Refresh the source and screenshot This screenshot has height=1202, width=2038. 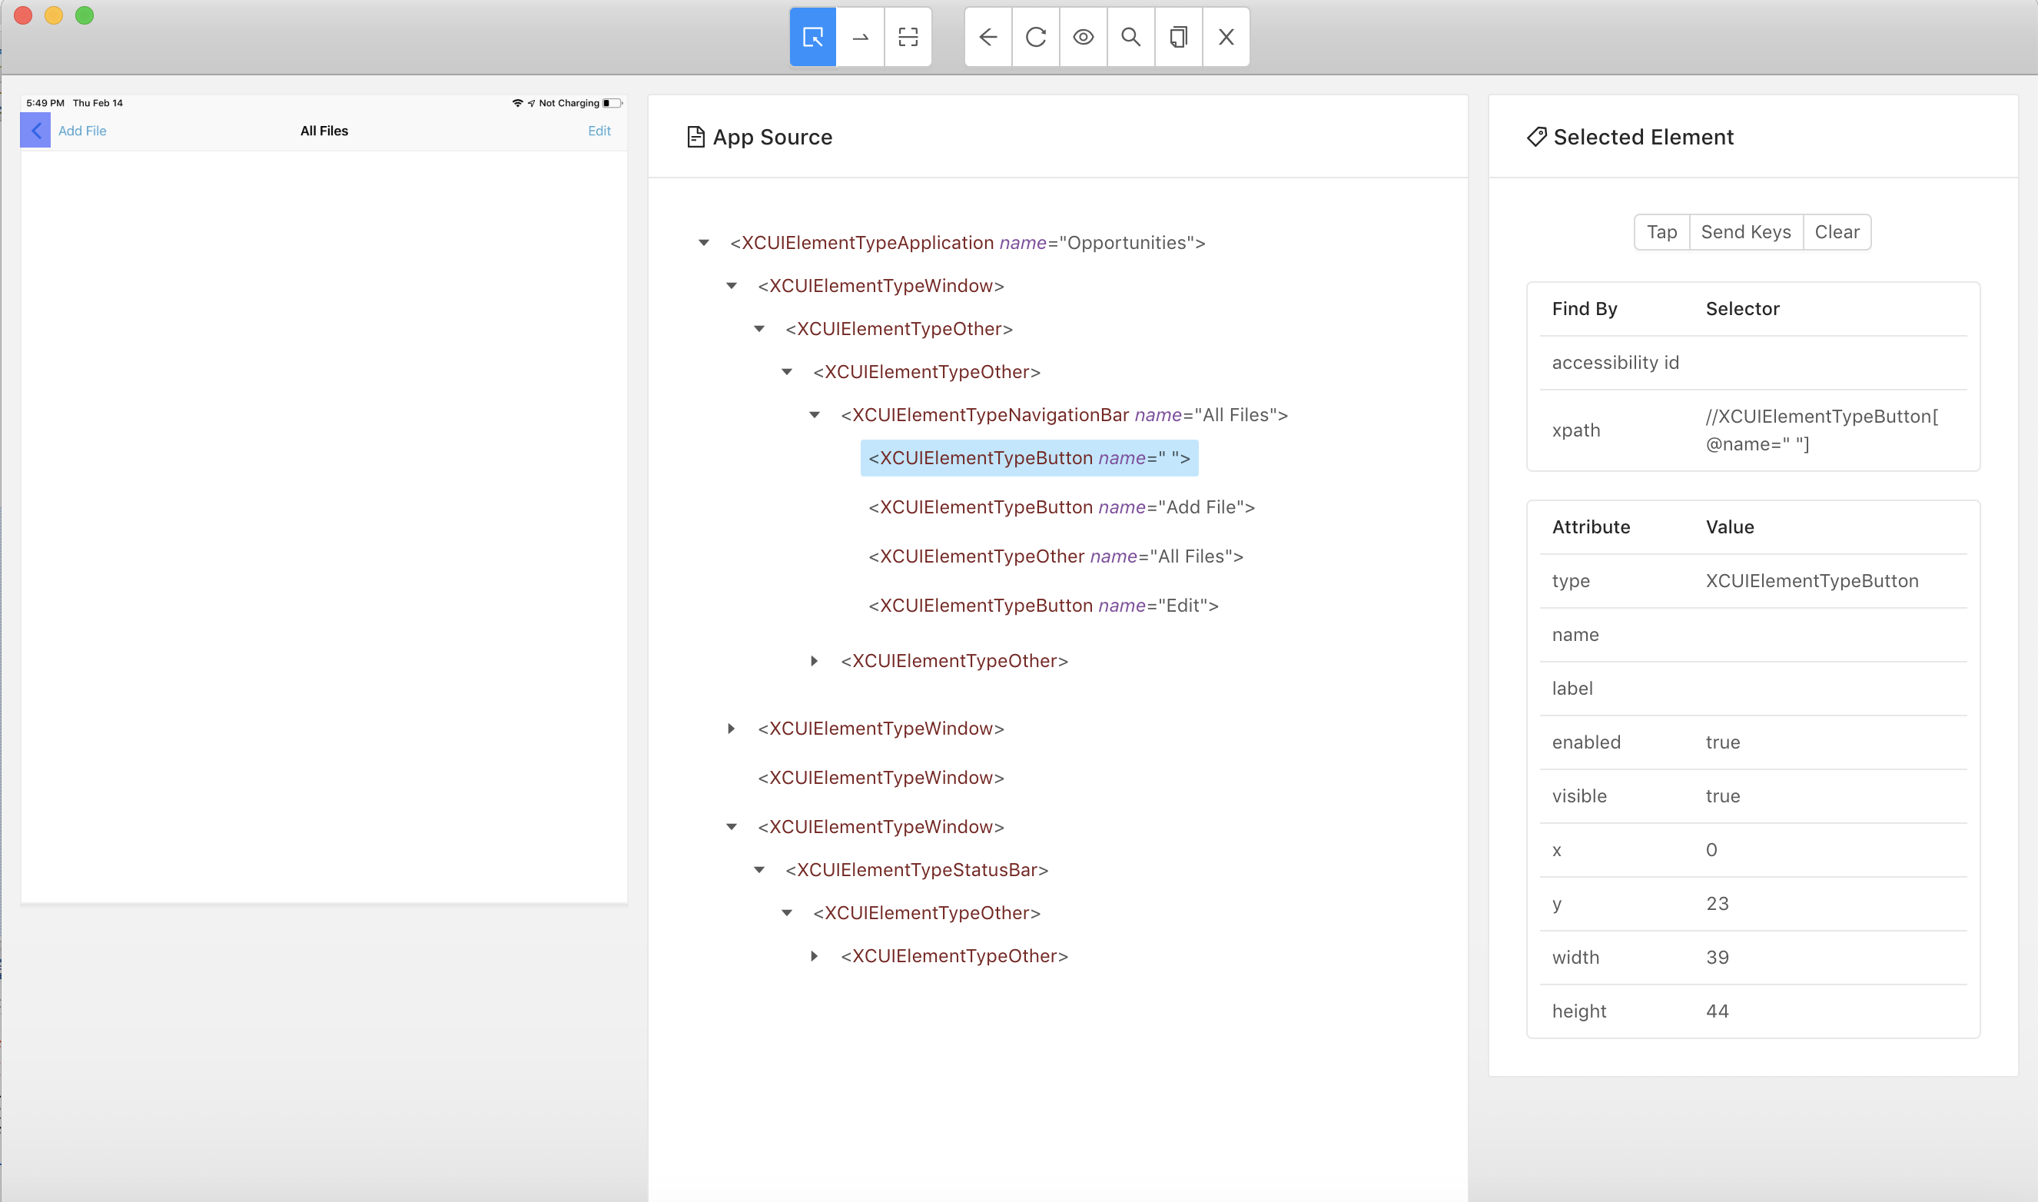pos(1036,37)
